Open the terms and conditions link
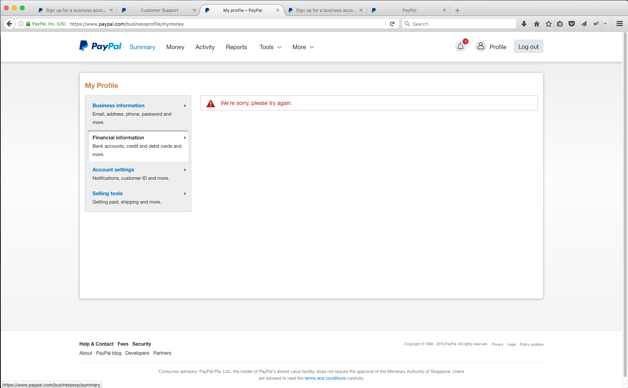The image size is (628, 388). coord(325,378)
